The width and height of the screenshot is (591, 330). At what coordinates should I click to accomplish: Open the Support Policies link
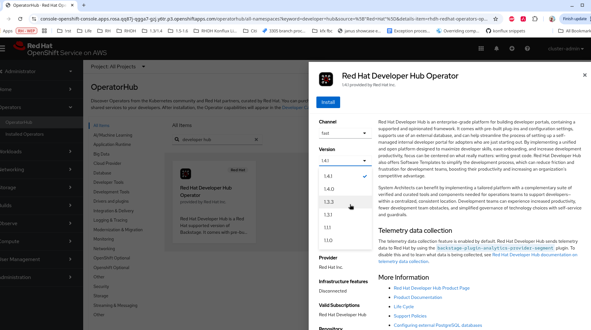coord(410,316)
